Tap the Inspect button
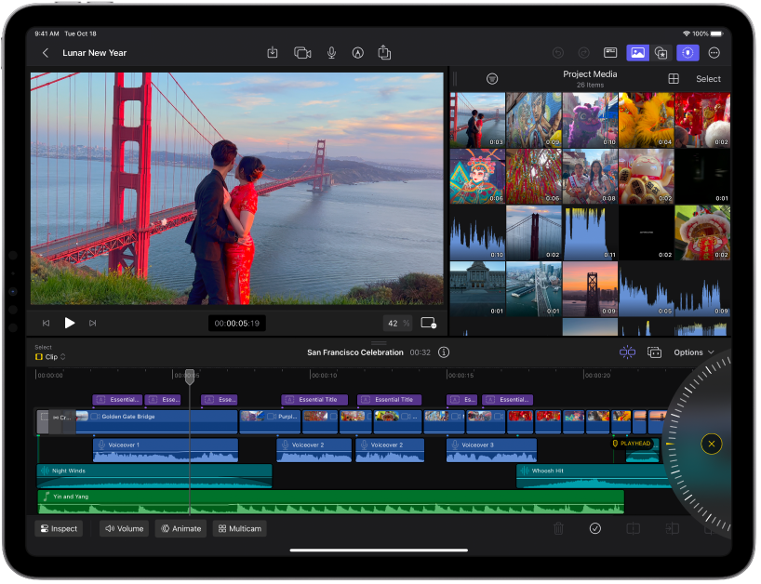Viewport: 761px width, 584px height. click(x=59, y=528)
